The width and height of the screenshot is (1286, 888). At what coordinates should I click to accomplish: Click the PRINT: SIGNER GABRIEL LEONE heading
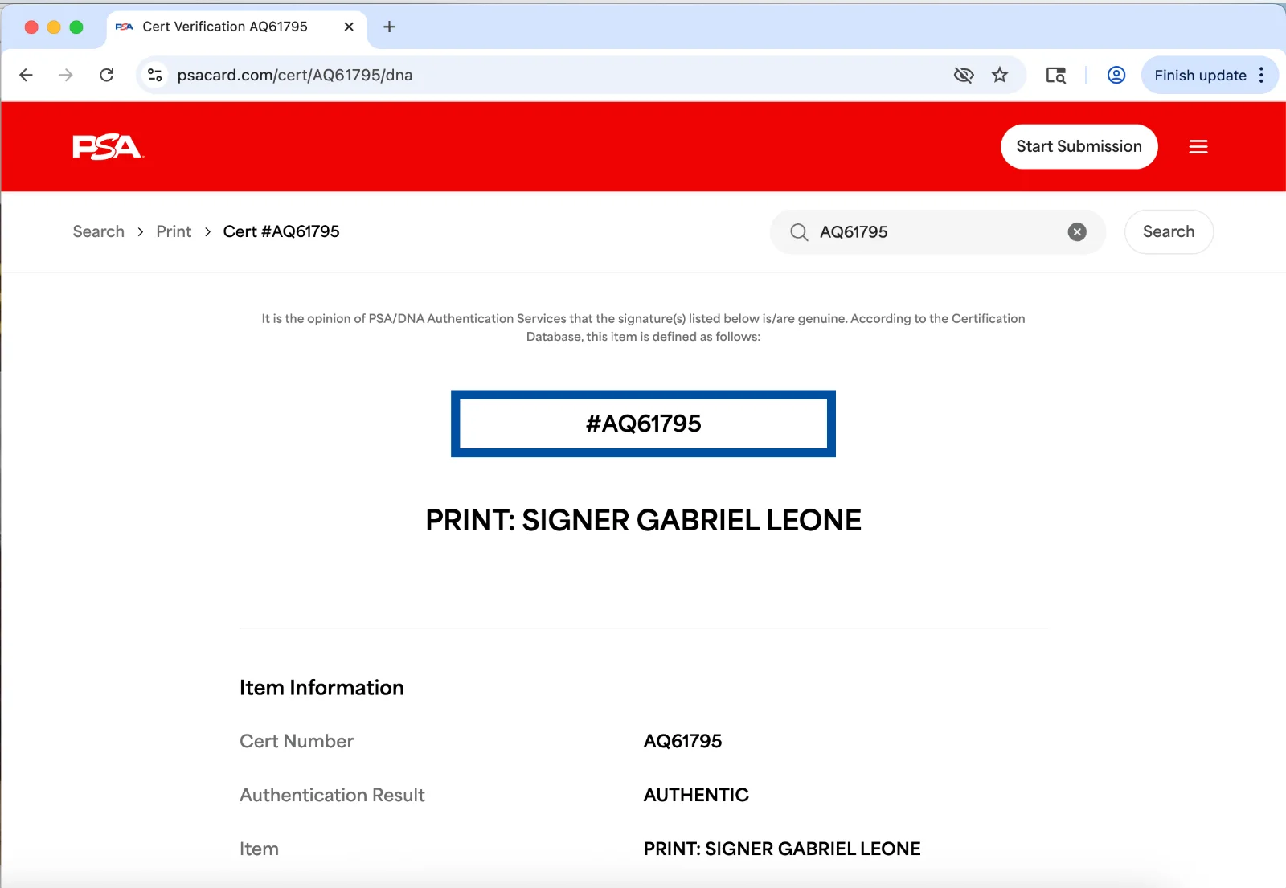[x=643, y=520]
